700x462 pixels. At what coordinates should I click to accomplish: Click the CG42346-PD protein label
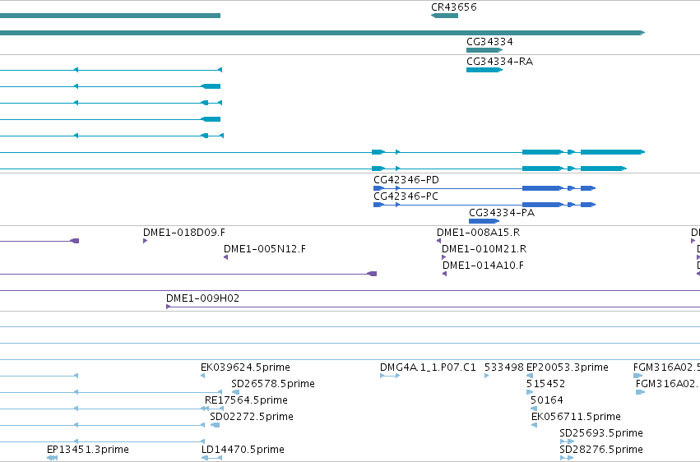point(406,180)
